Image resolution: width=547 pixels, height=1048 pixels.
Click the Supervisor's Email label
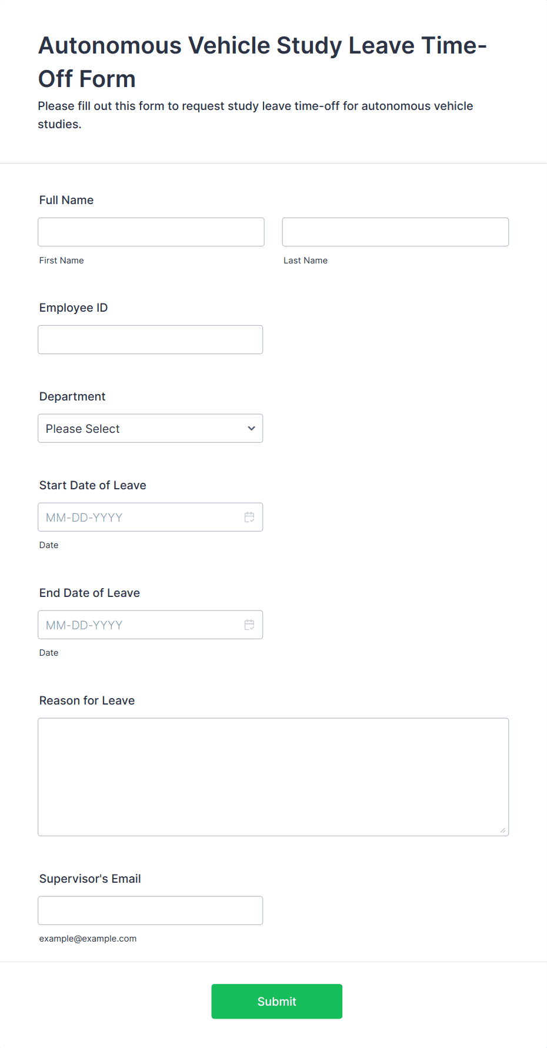click(90, 879)
